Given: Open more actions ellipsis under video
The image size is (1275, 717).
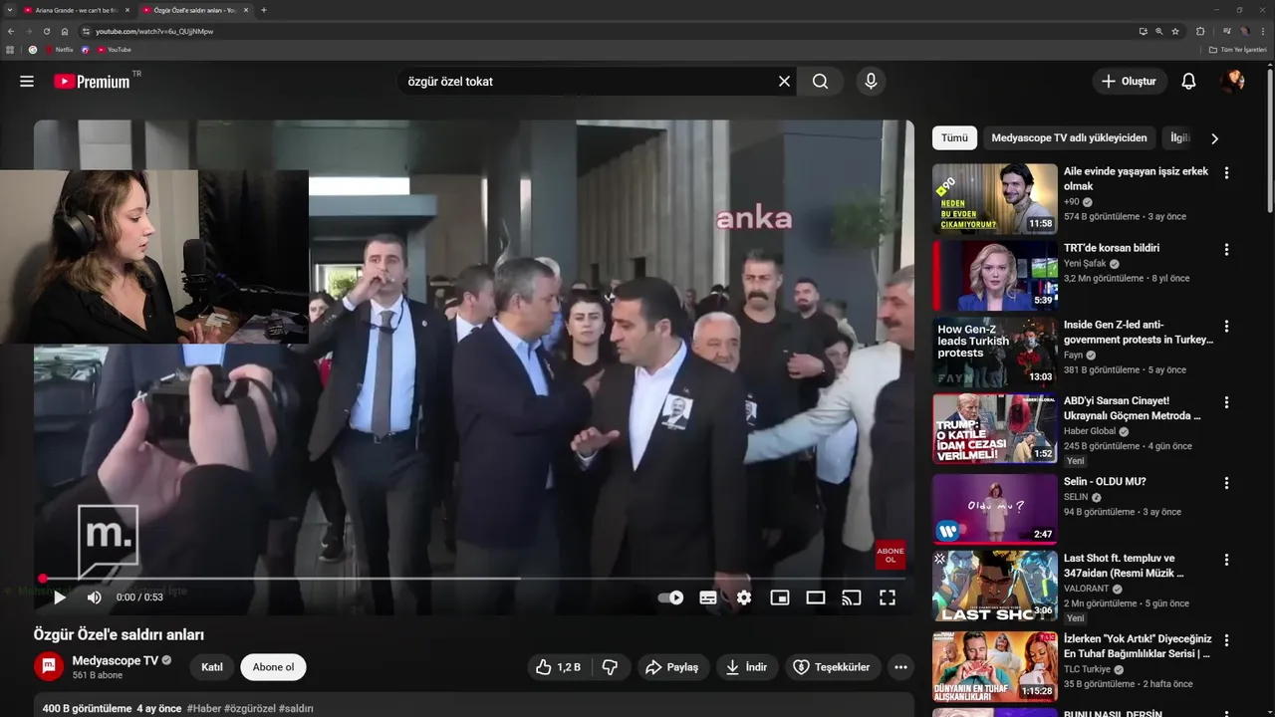Looking at the screenshot, I should pyautogui.click(x=901, y=667).
